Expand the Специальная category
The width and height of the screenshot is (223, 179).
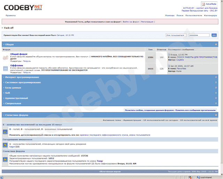216,103
